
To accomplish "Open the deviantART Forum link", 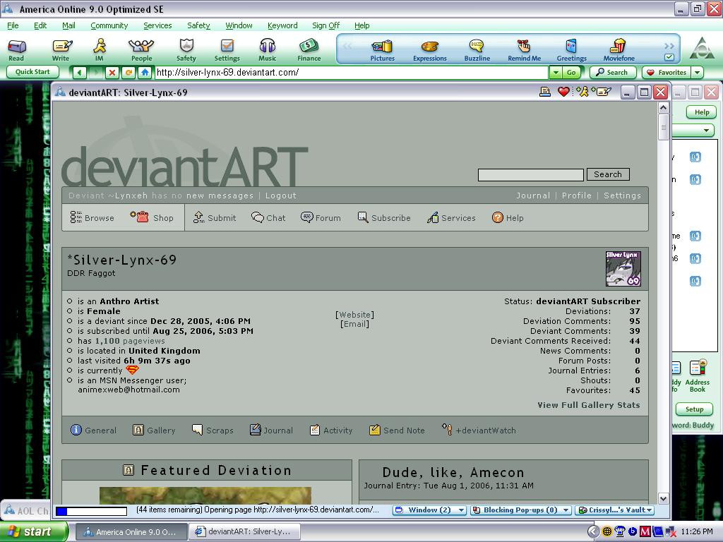I will (x=321, y=217).
